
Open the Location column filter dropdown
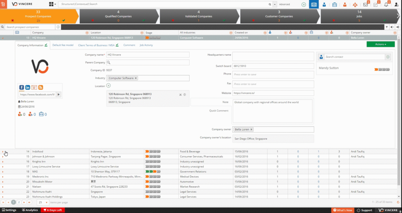pos(142,33)
